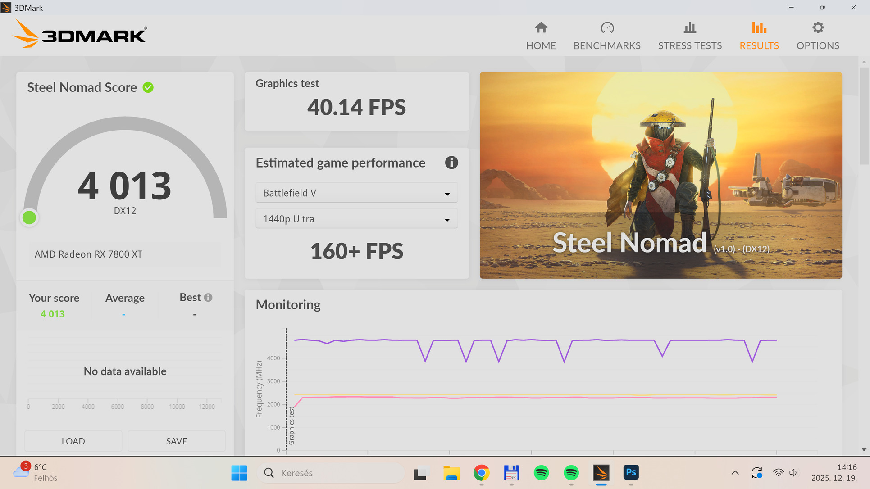Open the Benchmarks gauge icon
This screenshot has width=870, height=489.
click(x=607, y=28)
